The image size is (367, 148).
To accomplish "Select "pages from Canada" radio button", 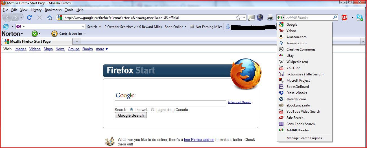I will [152, 110].
